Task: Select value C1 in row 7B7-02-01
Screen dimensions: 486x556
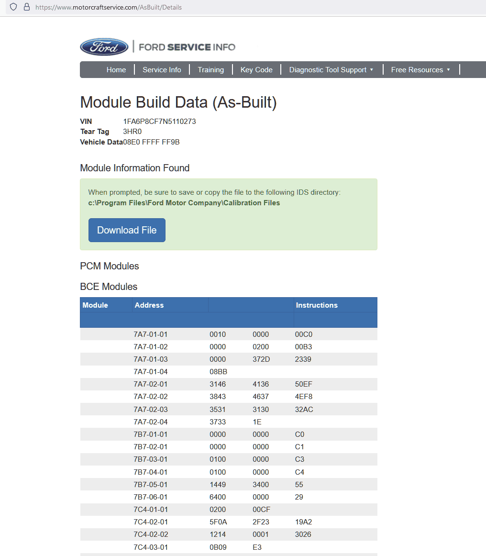Action: point(299,447)
